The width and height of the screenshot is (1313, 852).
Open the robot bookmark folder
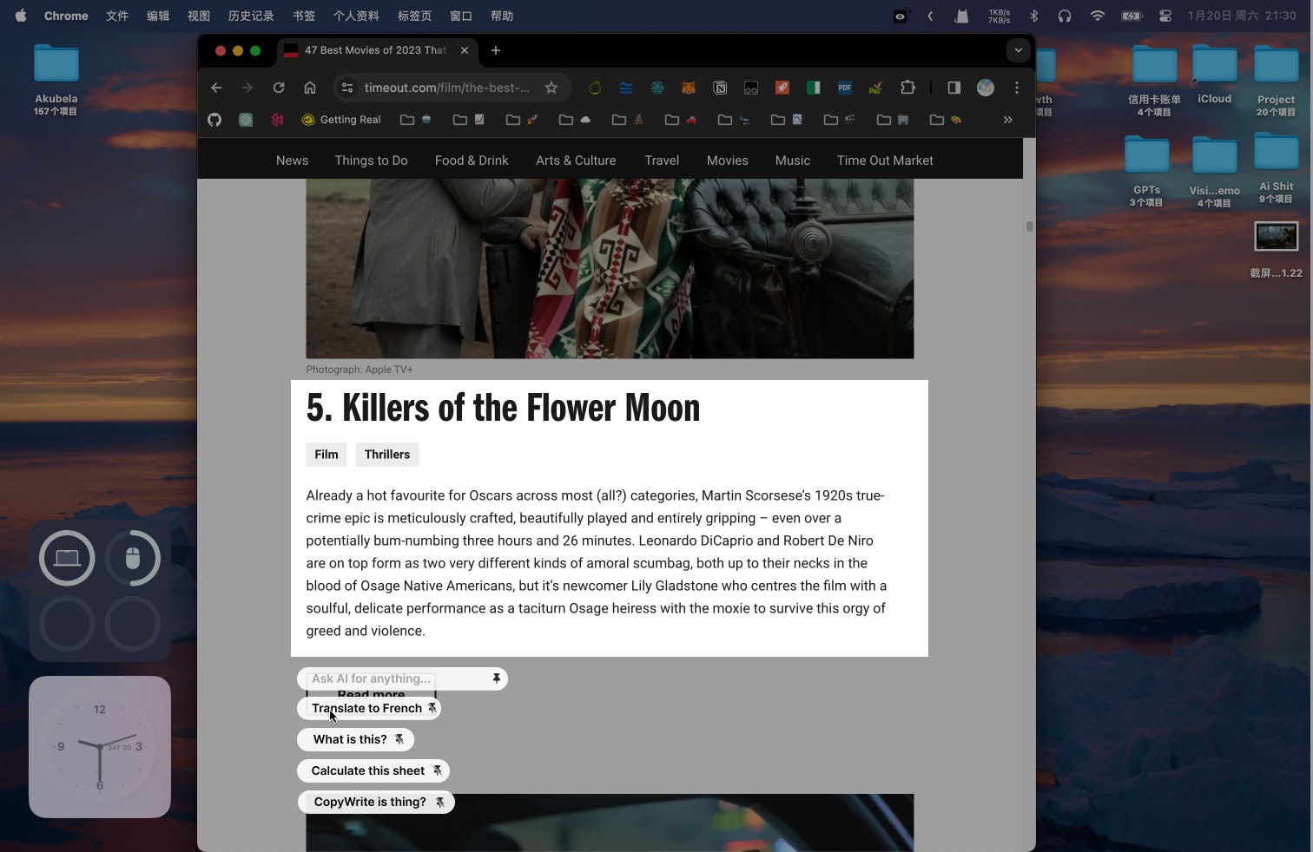(x=416, y=120)
